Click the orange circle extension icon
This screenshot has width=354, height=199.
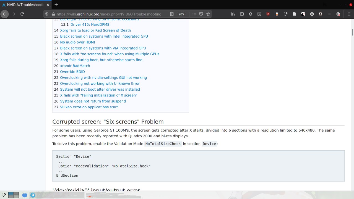277,14
